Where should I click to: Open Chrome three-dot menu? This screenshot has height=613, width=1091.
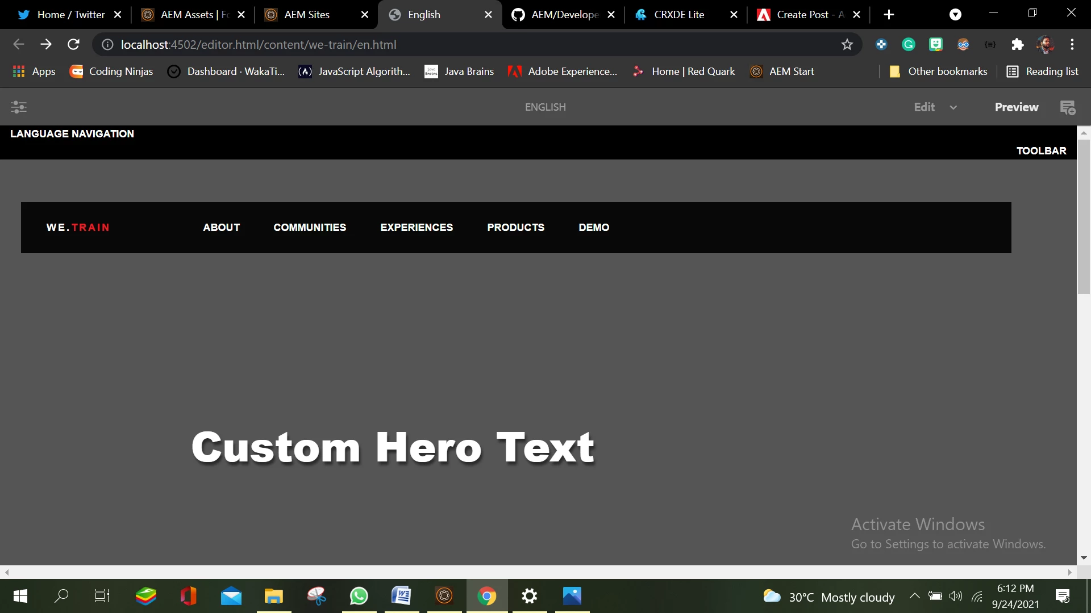coord(1072,44)
